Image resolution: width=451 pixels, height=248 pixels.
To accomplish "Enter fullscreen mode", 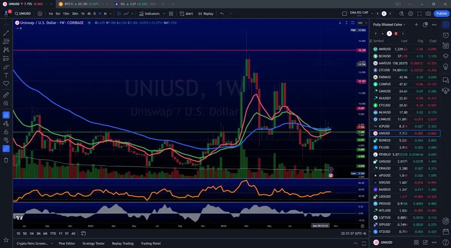I will click(419, 14).
